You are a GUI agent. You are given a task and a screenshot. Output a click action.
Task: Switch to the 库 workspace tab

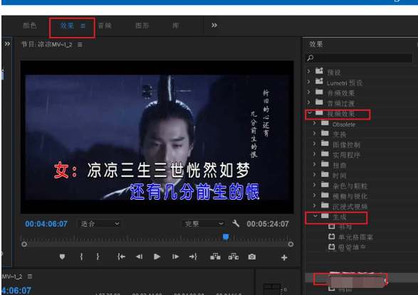[175, 26]
